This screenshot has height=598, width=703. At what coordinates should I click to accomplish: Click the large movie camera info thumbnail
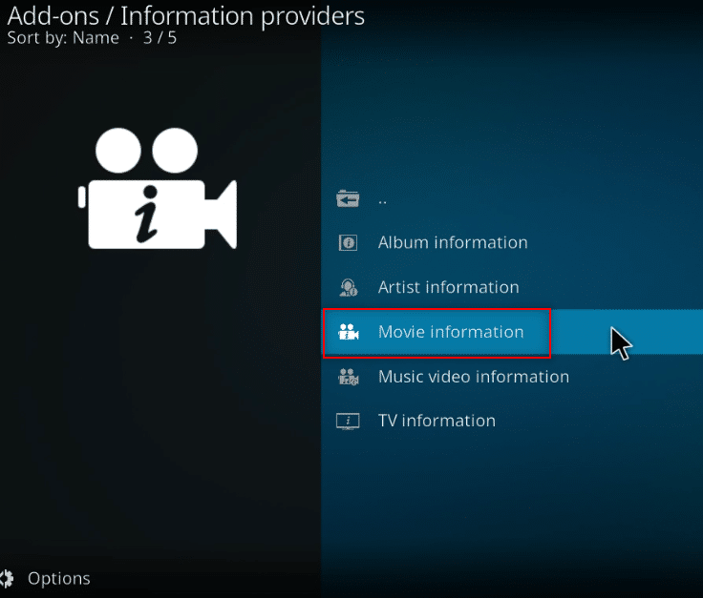158,189
